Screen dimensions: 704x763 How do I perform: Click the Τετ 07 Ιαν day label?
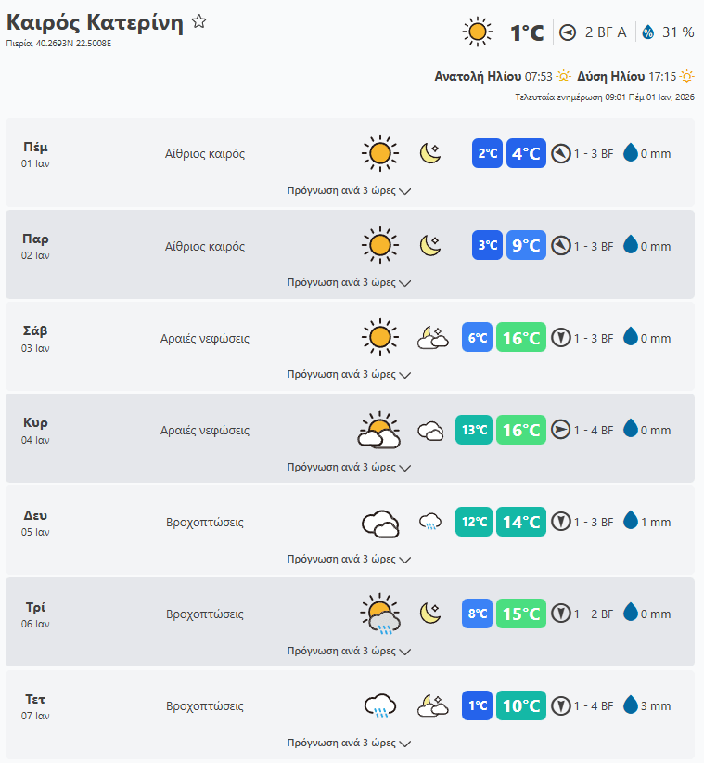click(35, 706)
